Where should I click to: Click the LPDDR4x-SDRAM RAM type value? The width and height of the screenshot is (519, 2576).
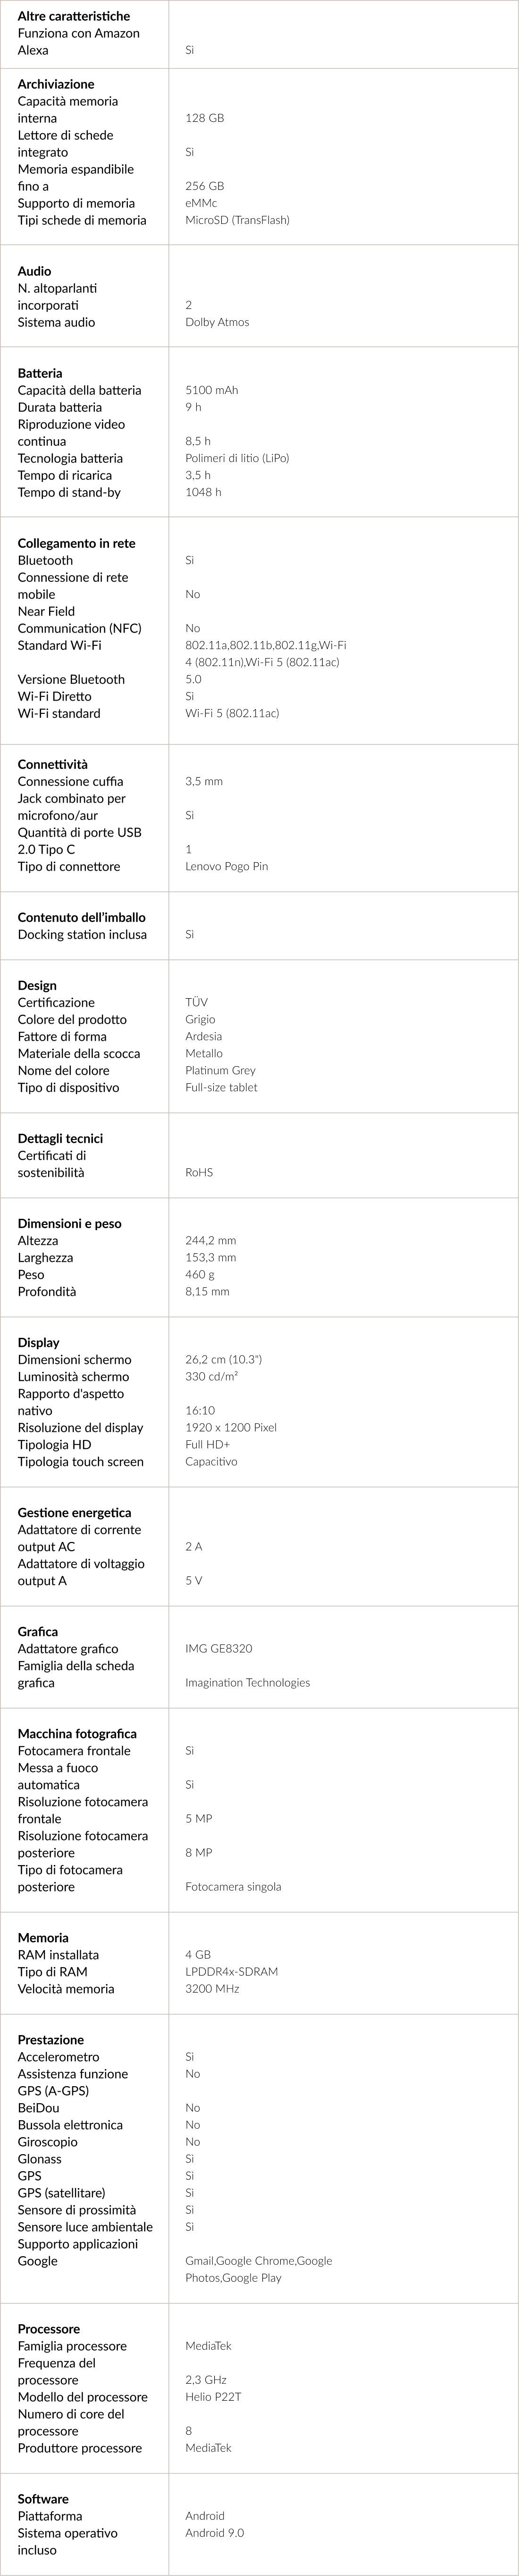point(232,1971)
